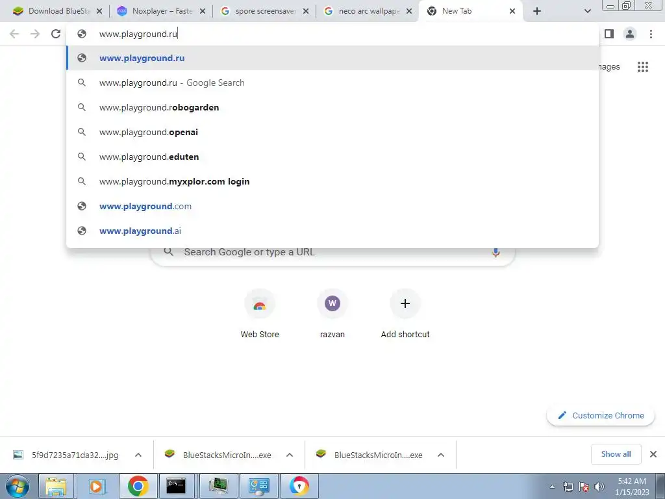Choose www.playground.ru Google Search suggestion
Viewport: 665px width, 499px height.
click(332, 83)
